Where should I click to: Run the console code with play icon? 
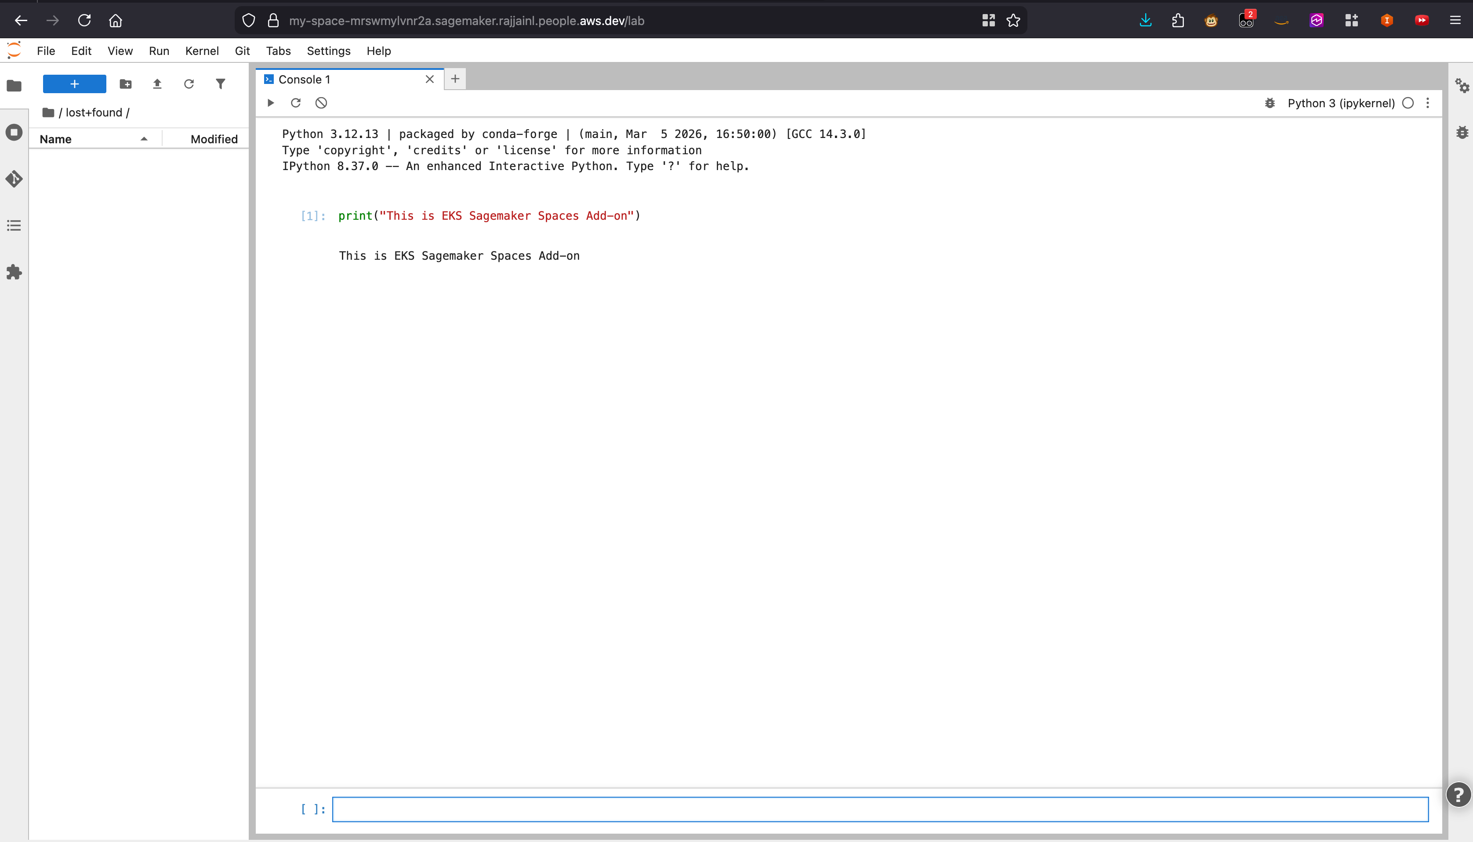click(271, 103)
